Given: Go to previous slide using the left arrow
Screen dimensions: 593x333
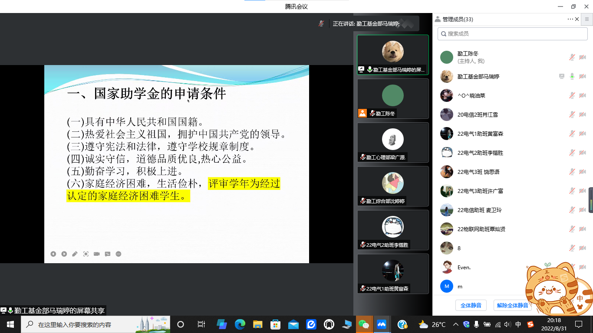Looking at the screenshot, I should (53, 254).
